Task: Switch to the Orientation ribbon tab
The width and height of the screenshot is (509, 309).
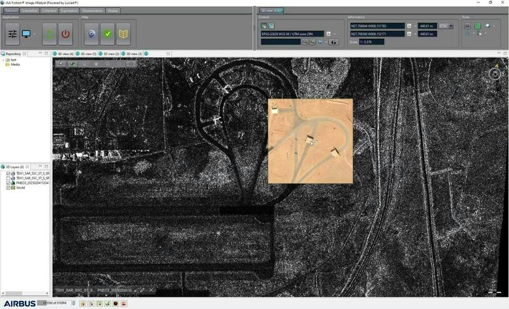Action: coord(29,11)
